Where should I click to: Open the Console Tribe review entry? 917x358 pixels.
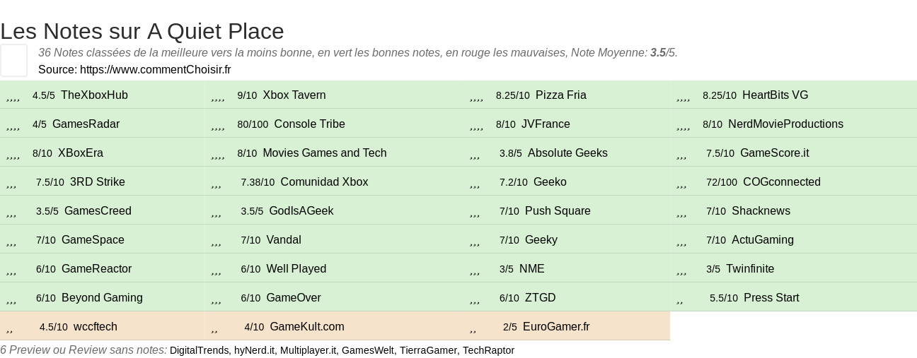(309, 124)
